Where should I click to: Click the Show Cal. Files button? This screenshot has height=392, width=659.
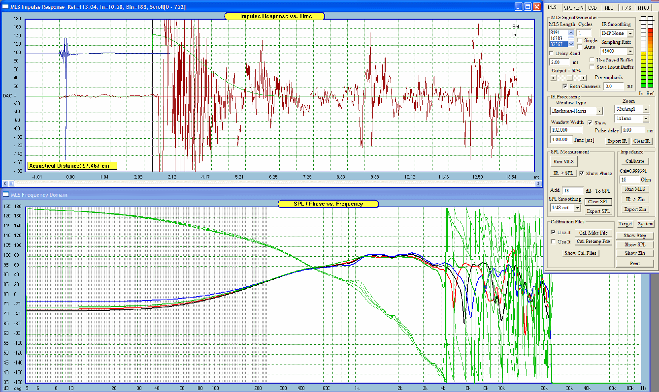pyautogui.click(x=580, y=253)
